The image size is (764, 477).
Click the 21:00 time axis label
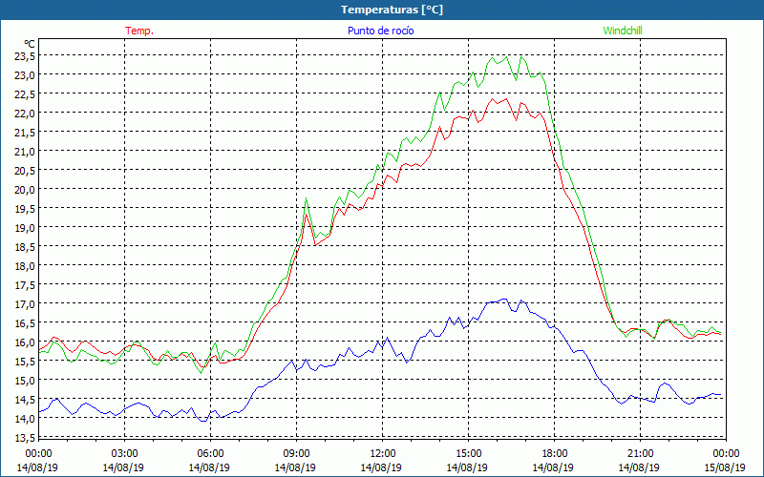coord(640,453)
